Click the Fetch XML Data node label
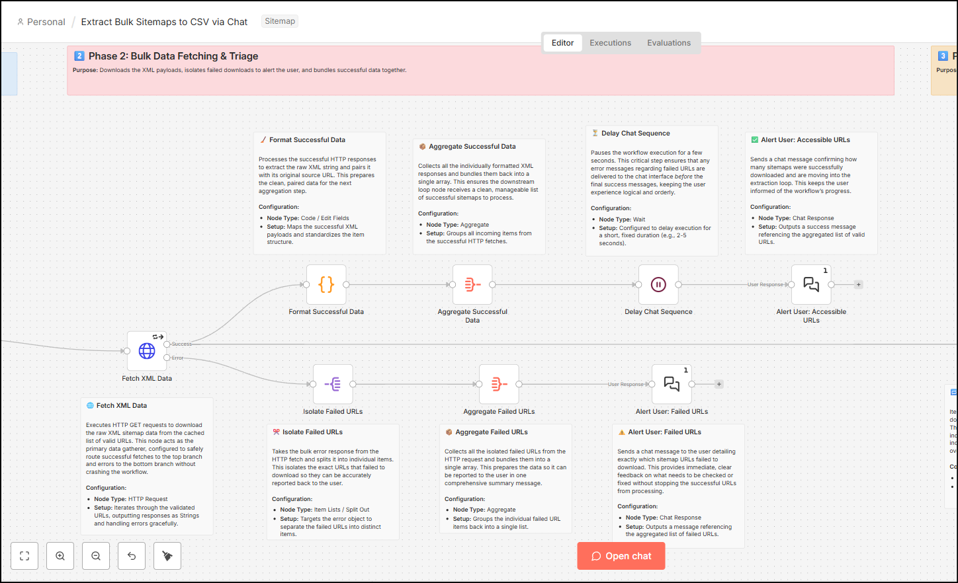This screenshot has height=583, width=958. tap(147, 379)
